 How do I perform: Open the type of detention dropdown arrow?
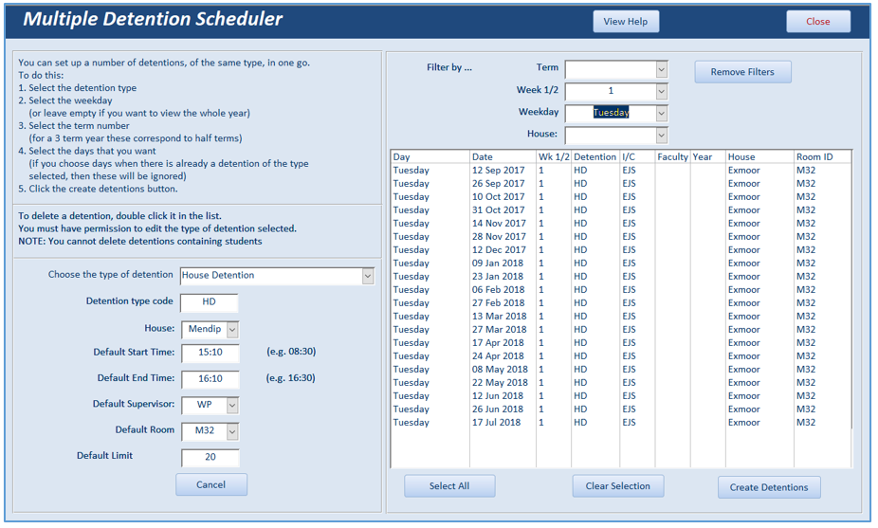click(367, 276)
